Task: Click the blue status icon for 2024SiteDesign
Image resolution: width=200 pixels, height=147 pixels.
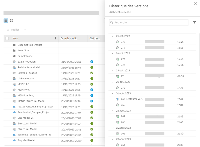Action: (x=92, y=62)
